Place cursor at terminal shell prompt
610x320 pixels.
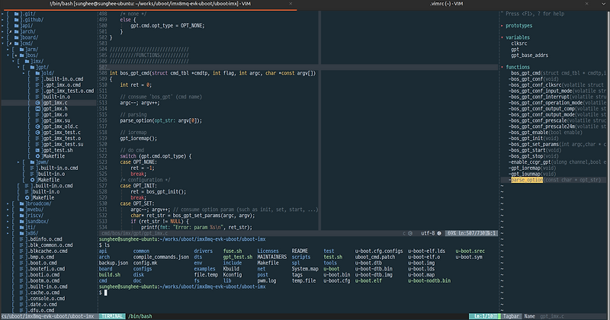(x=105, y=293)
